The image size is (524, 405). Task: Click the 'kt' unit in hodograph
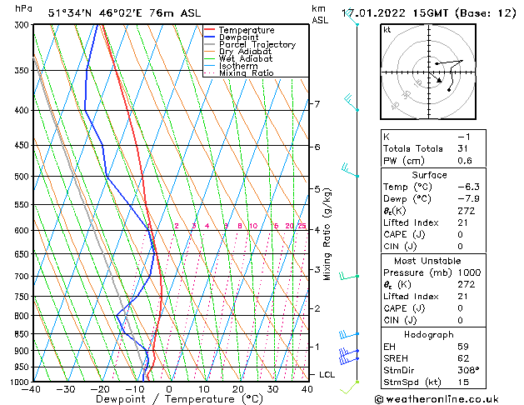pyautogui.click(x=387, y=30)
